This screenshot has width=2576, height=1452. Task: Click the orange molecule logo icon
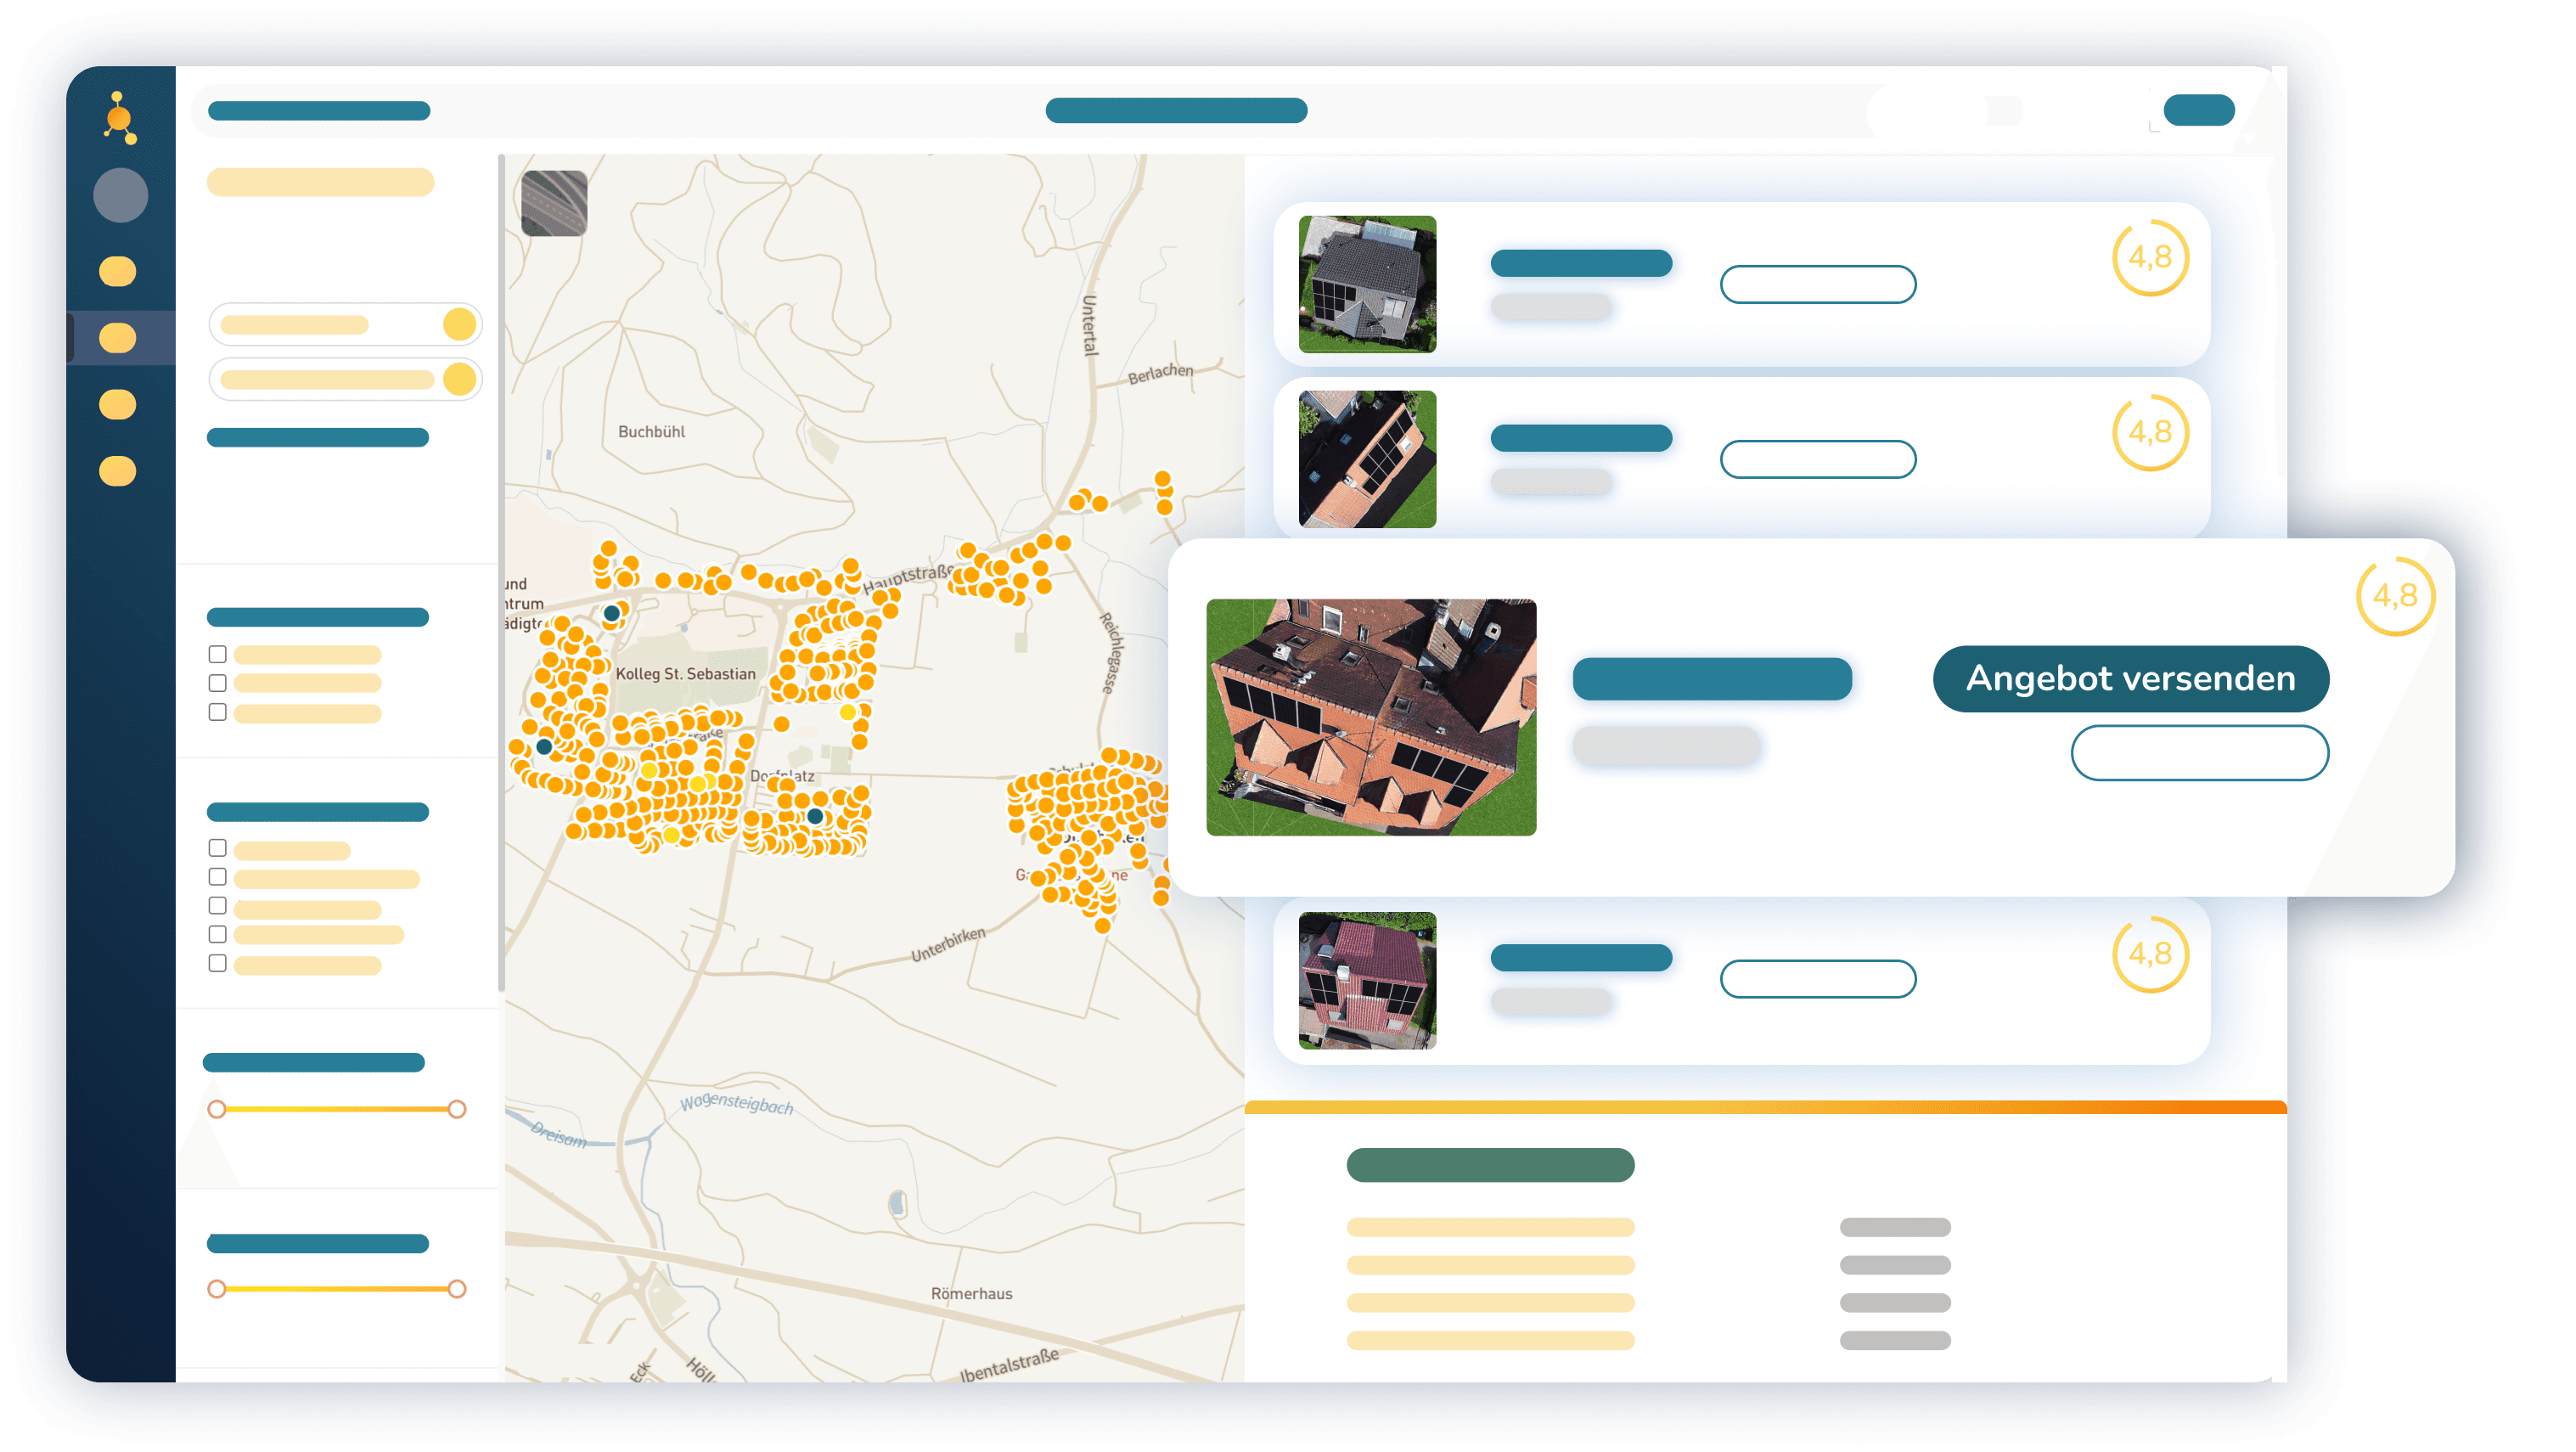pyautogui.click(x=120, y=118)
